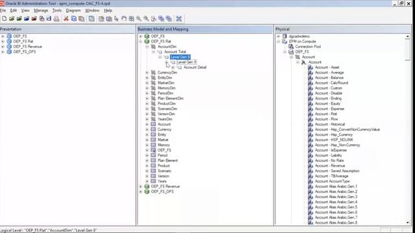The image size is (415, 233).
Task: Expand OEP_FS in the Presentation pane
Action: (x=3, y=36)
